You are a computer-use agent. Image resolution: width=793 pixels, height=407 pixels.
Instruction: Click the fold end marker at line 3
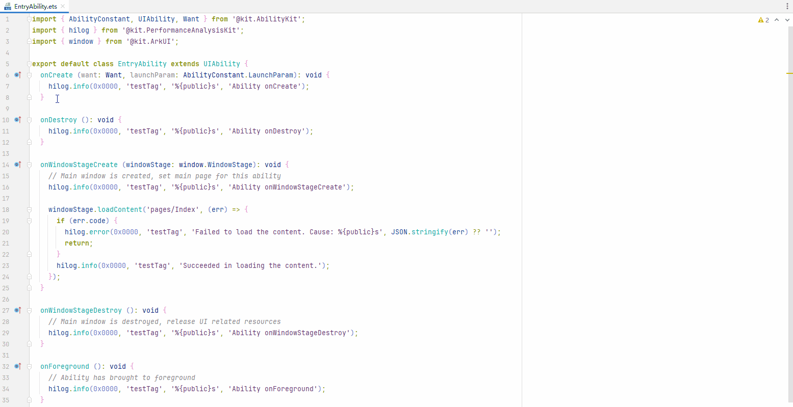(x=30, y=41)
